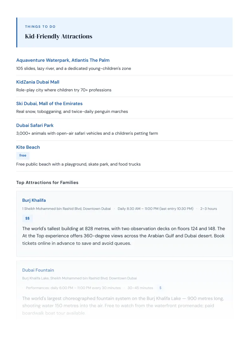
Task: Click the Burj Khalifa address text
Action: [x=67, y=209]
